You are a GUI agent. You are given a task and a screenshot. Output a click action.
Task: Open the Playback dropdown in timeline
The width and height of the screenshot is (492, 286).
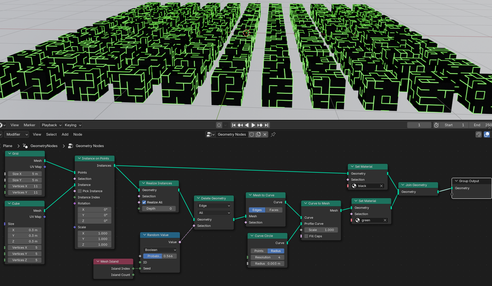pos(52,125)
